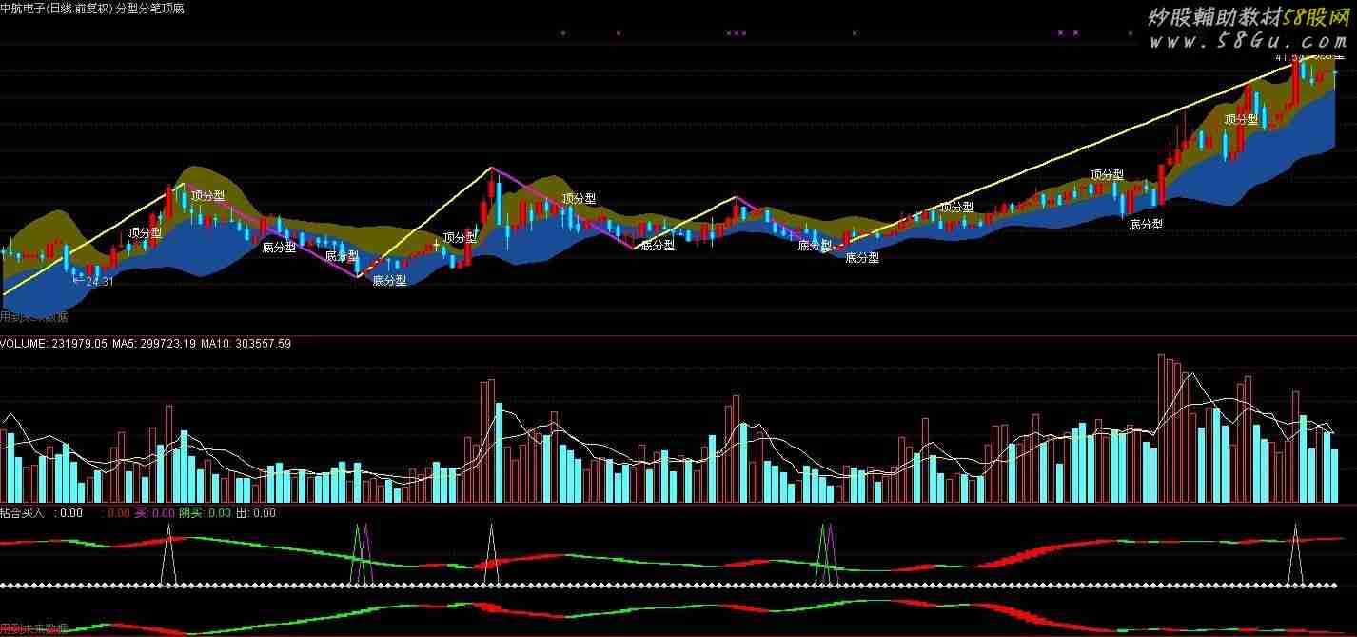
Task: Click the green 阴买: 0.00 value
Action: pyautogui.click(x=205, y=513)
